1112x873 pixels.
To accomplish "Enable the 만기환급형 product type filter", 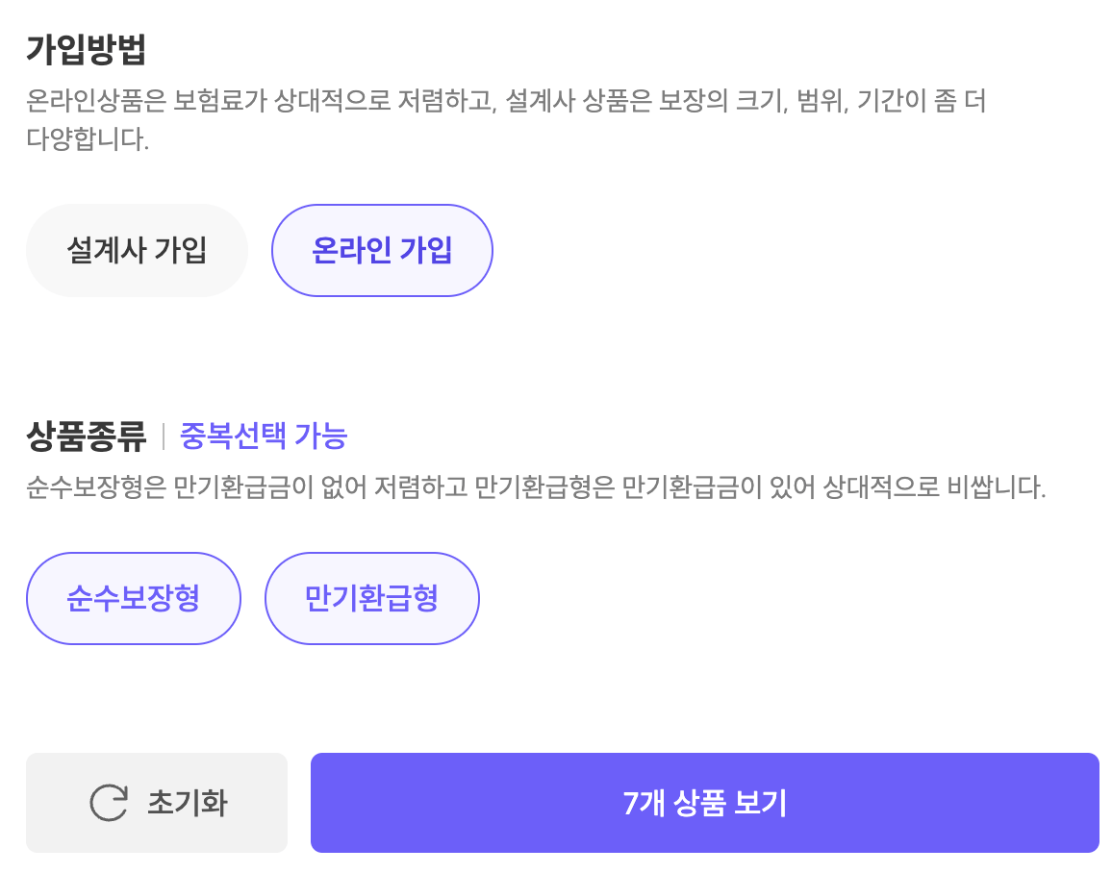I will [371, 598].
